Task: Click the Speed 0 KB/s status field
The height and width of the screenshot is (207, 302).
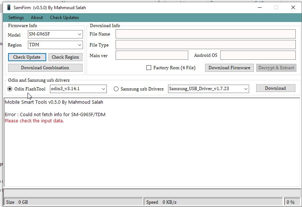Action: click(x=213, y=202)
